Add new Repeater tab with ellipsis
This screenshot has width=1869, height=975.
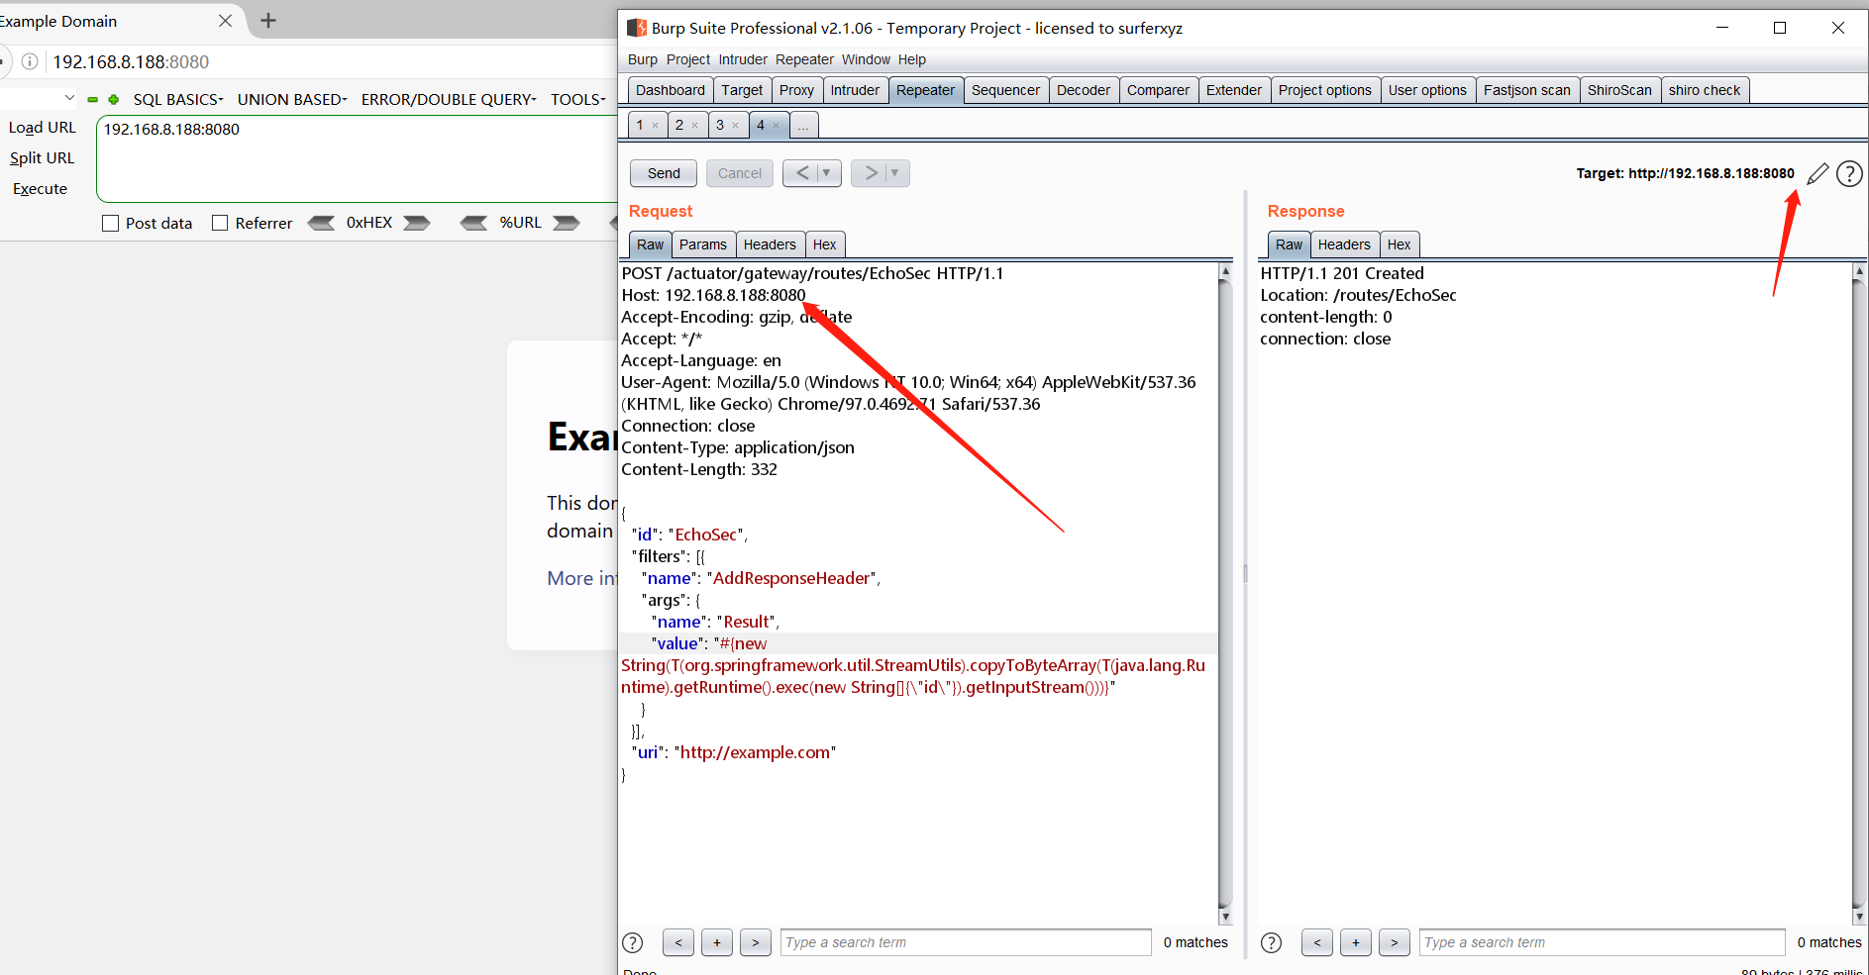(x=803, y=126)
